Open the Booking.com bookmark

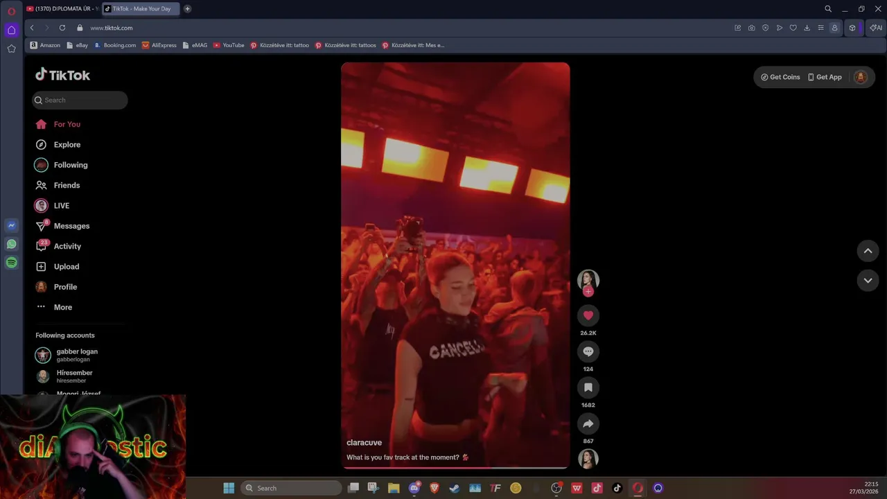(x=115, y=45)
